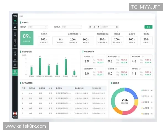Click the 8.0 研发处理 statistic value
Viewport: 166px width, 133px height.
[x=110, y=73]
